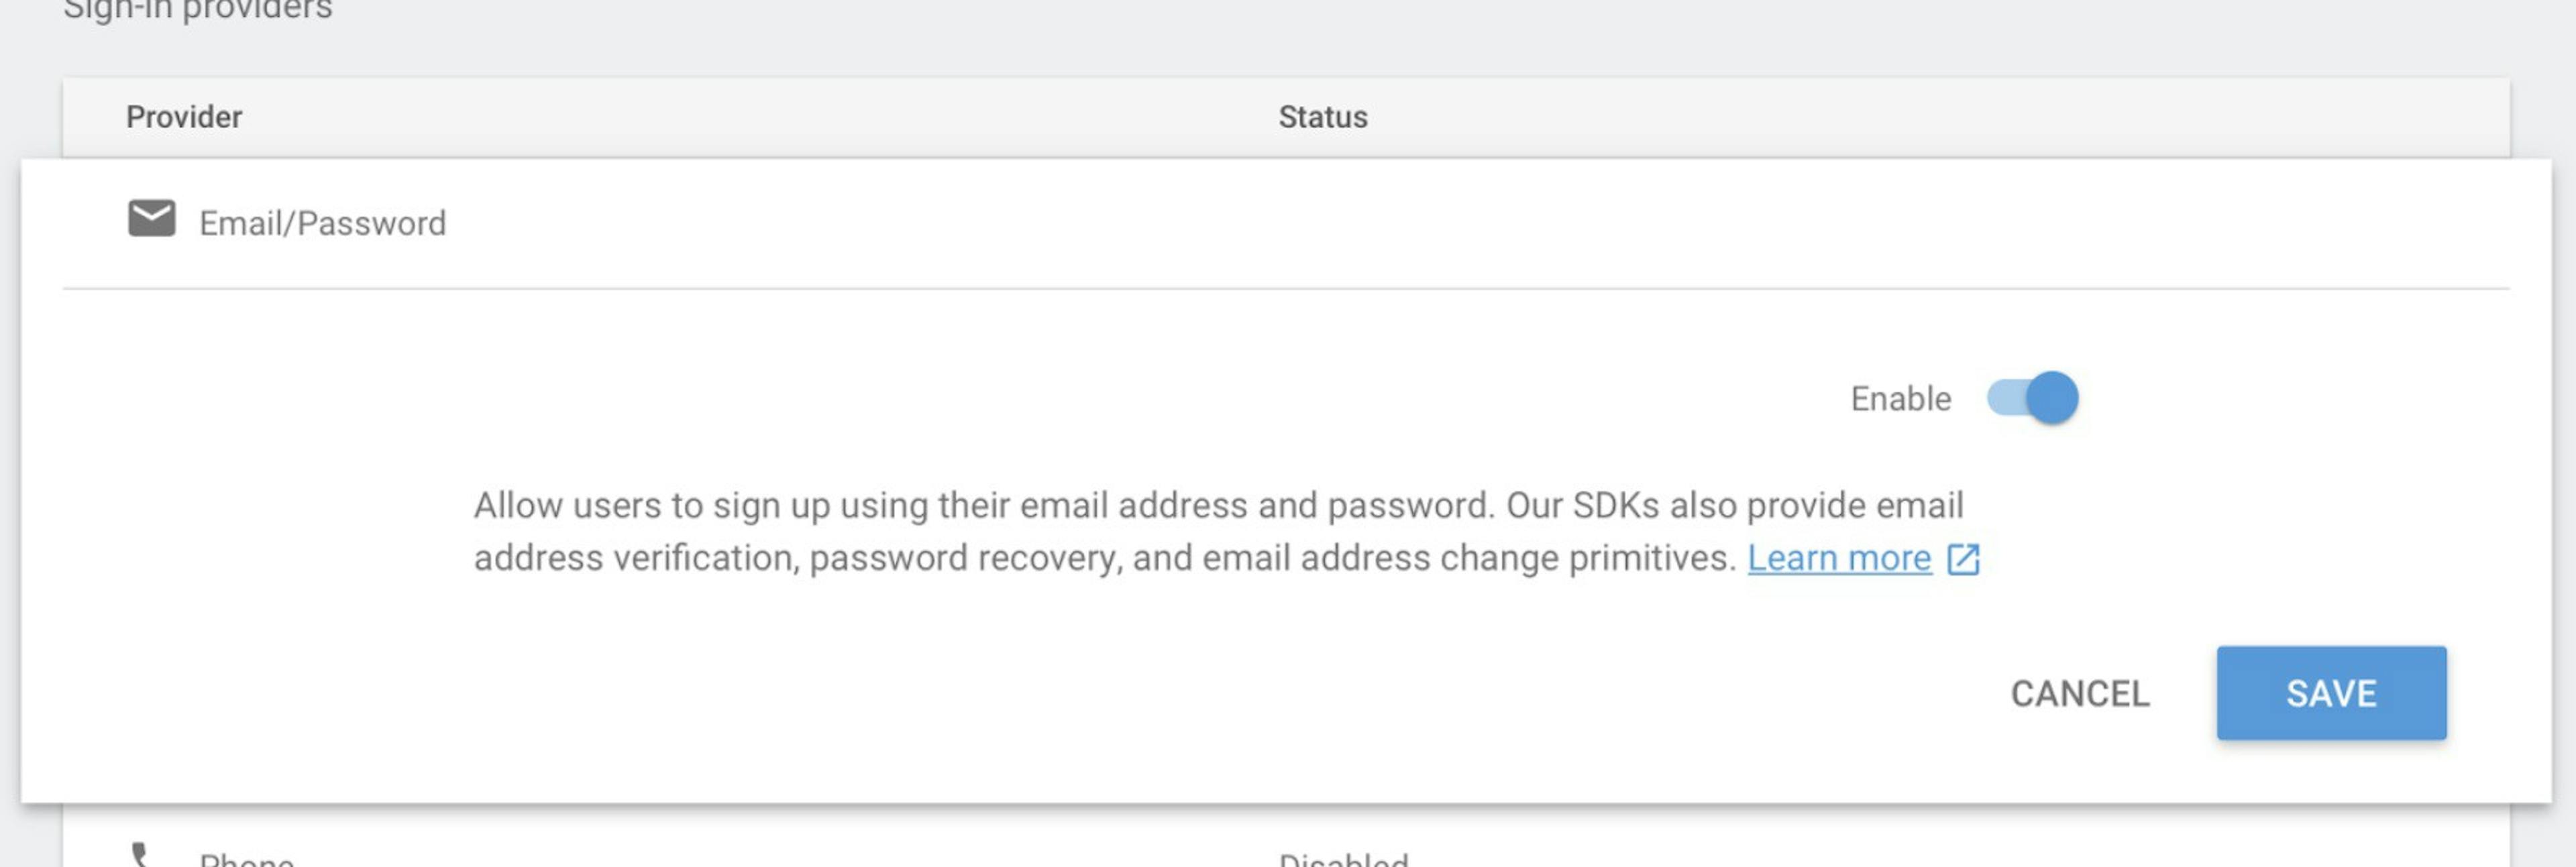
Task: Save the Email/Password provider settings
Action: pos(2331,693)
